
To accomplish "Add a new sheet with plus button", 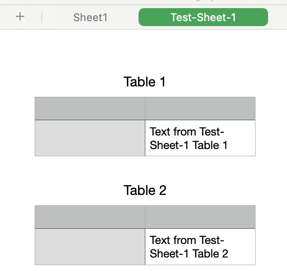I will click(20, 17).
